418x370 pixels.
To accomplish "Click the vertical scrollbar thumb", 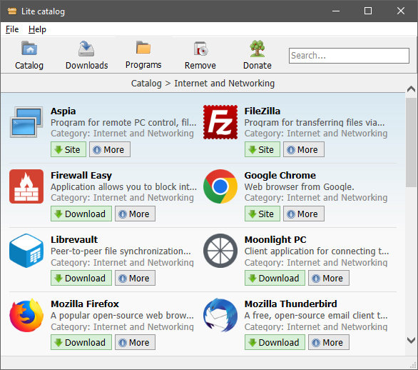I will click(x=411, y=142).
